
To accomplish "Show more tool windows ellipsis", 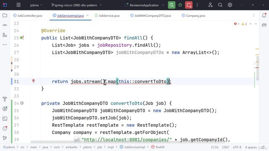I will coord(5,45).
